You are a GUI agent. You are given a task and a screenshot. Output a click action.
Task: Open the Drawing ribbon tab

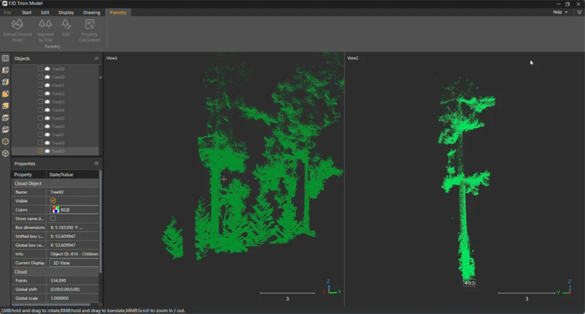[x=91, y=12]
